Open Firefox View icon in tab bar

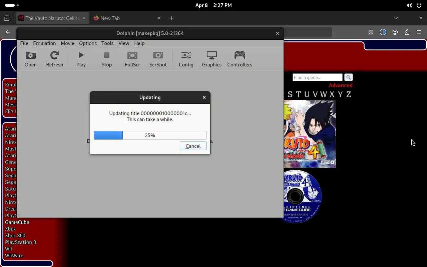[x=7, y=18]
